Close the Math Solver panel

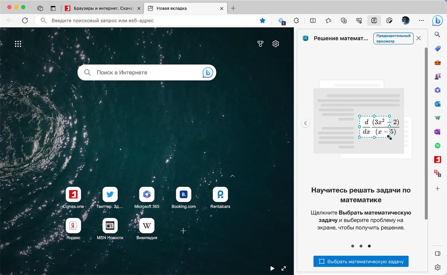point(418,38)
